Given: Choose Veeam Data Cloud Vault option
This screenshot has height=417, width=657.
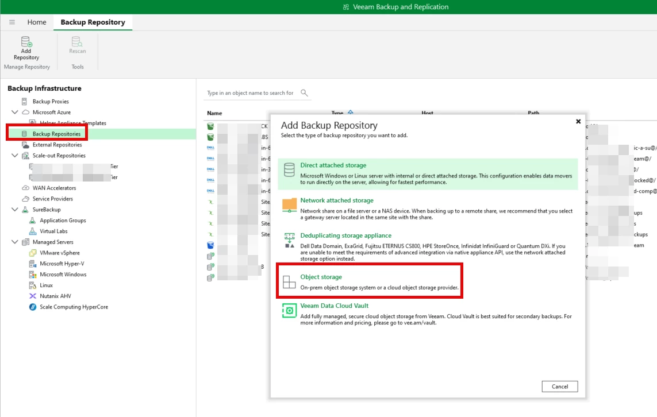Looking at the screenshot, I should pos(428,314).
